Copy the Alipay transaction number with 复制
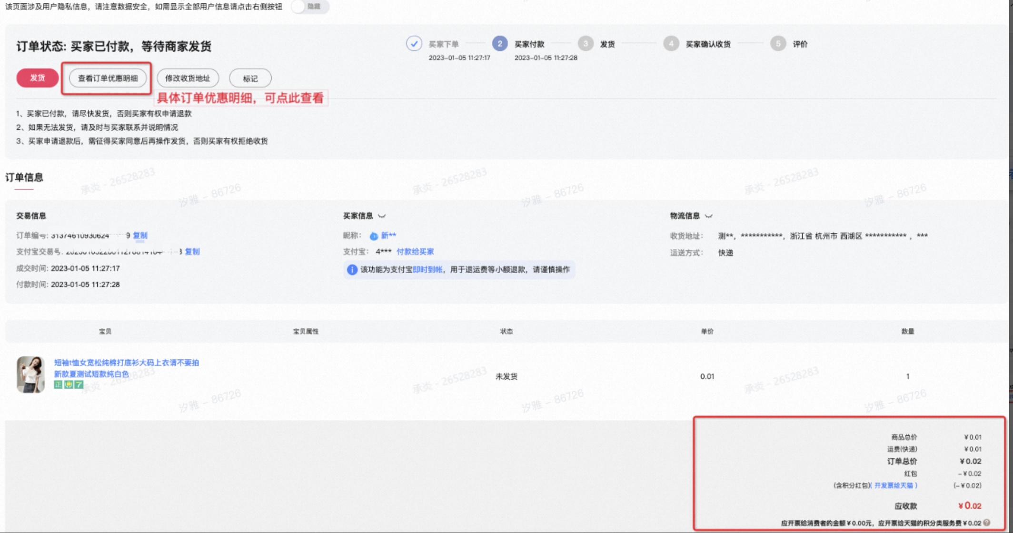1013x533 pixels. click(x=192, y=251)
